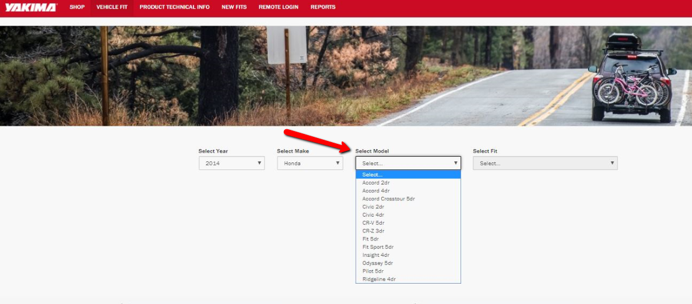Select CR-V 5dr model
692x304 pixels.
(408, 223)
